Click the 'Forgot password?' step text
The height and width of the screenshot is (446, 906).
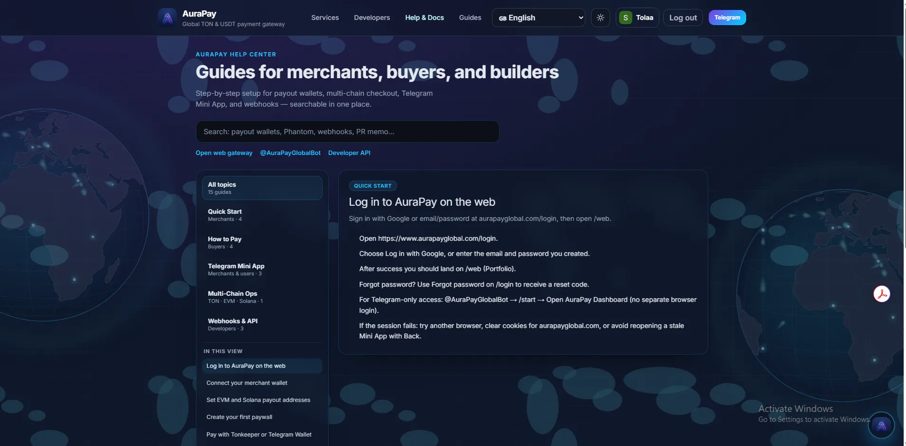coord(474,284)
